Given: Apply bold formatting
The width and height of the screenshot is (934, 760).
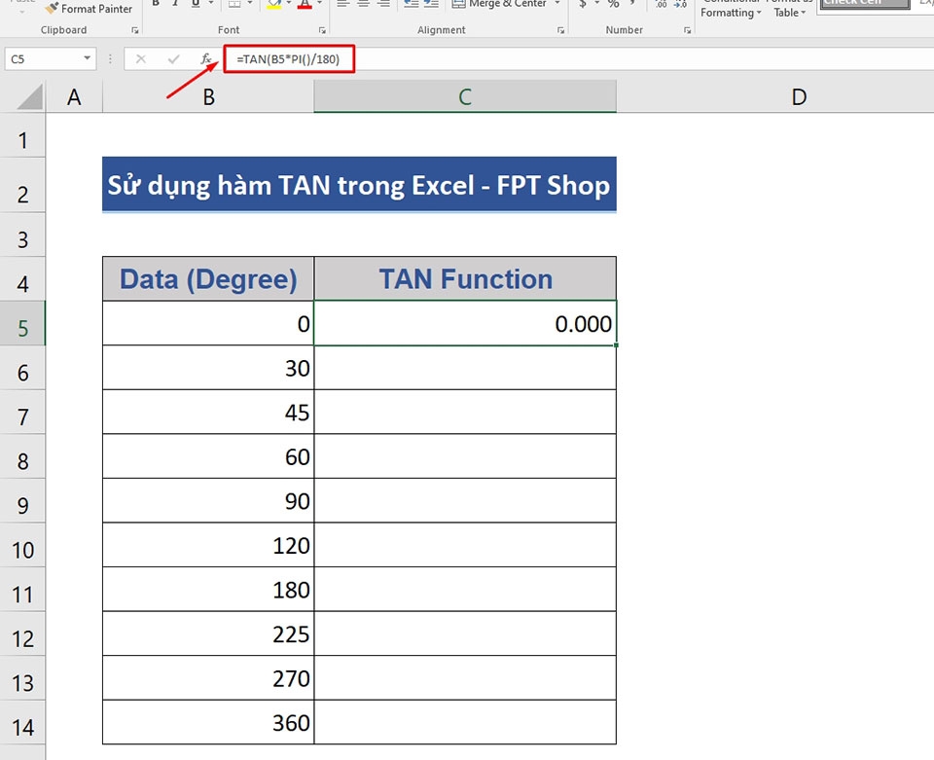Looking at the screenshot, I should click(x=155, y=5).
